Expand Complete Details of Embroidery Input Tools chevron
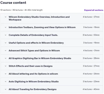This screenshot has height=94, width=104. [5, 35]
